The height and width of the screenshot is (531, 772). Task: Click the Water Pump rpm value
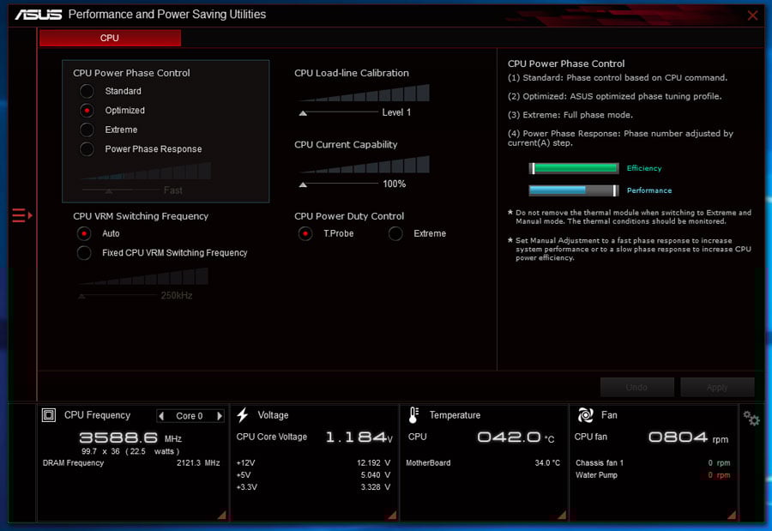(x=719, y=475)
